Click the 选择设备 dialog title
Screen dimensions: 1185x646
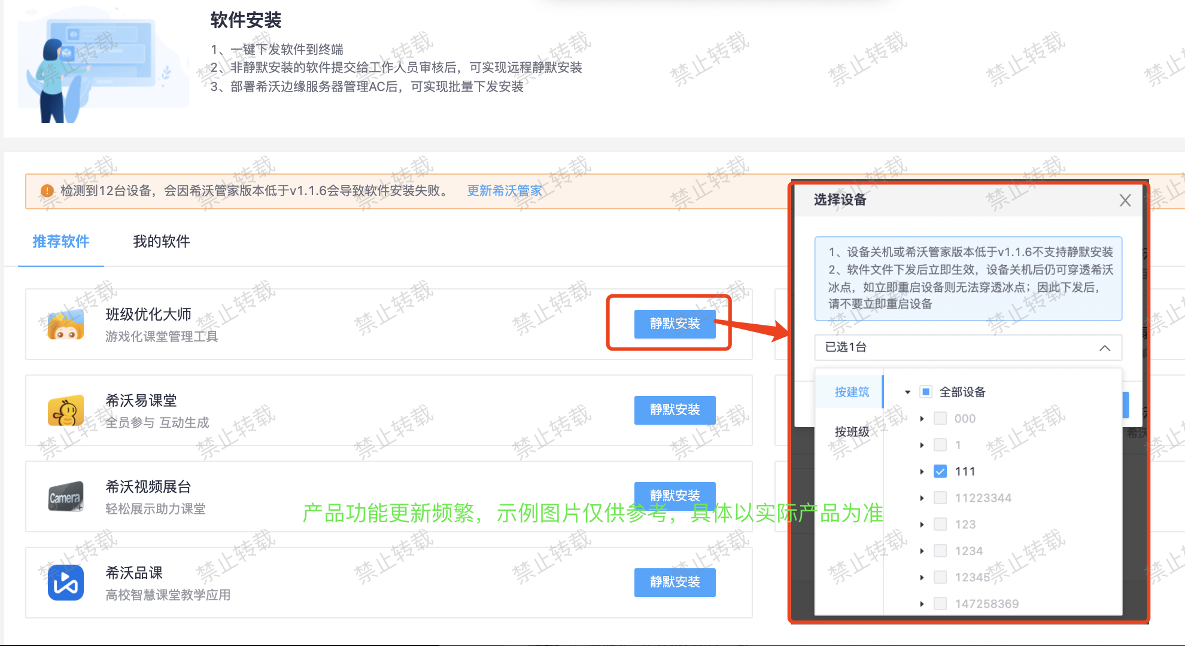pyautogui.click(x=840, y=200)
